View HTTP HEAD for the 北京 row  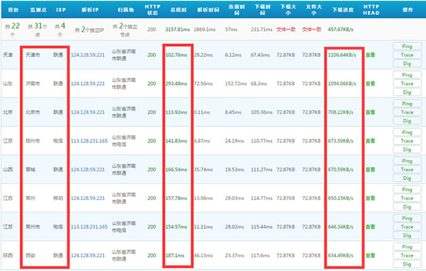370,112
